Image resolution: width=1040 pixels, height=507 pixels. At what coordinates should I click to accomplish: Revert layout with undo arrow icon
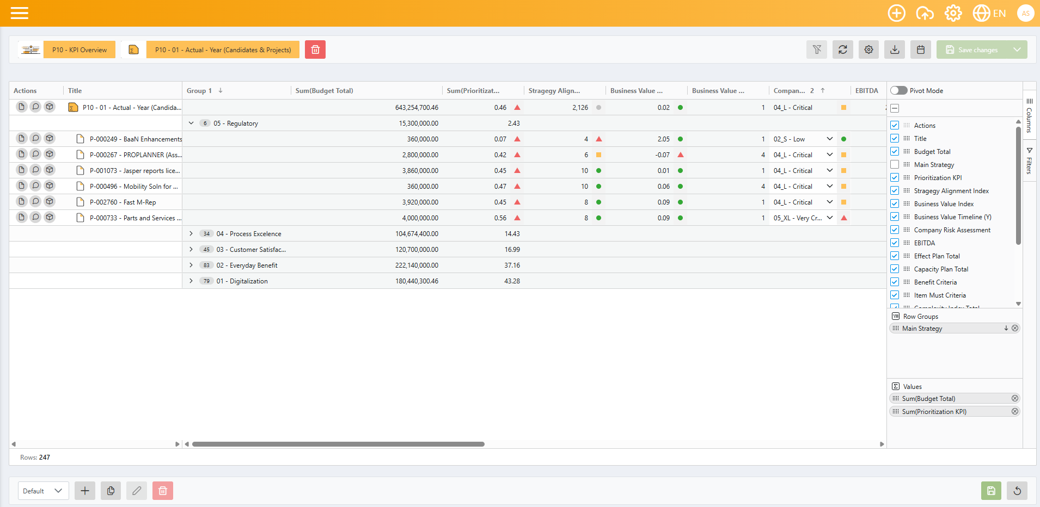pos(1017,491)
